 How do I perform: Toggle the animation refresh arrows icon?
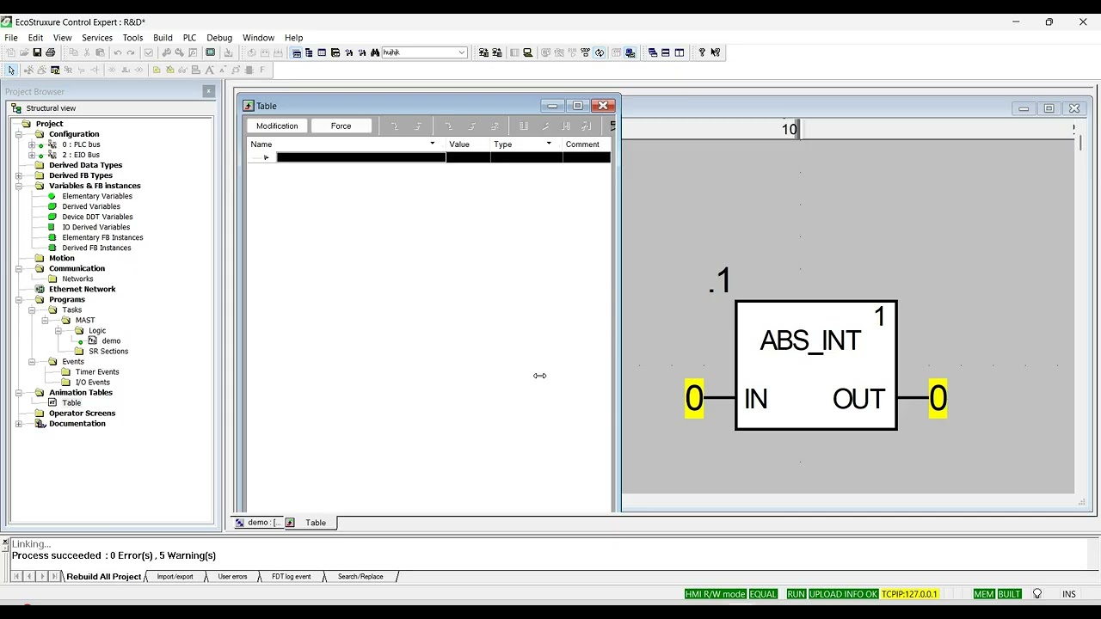[x=600, y=52]
